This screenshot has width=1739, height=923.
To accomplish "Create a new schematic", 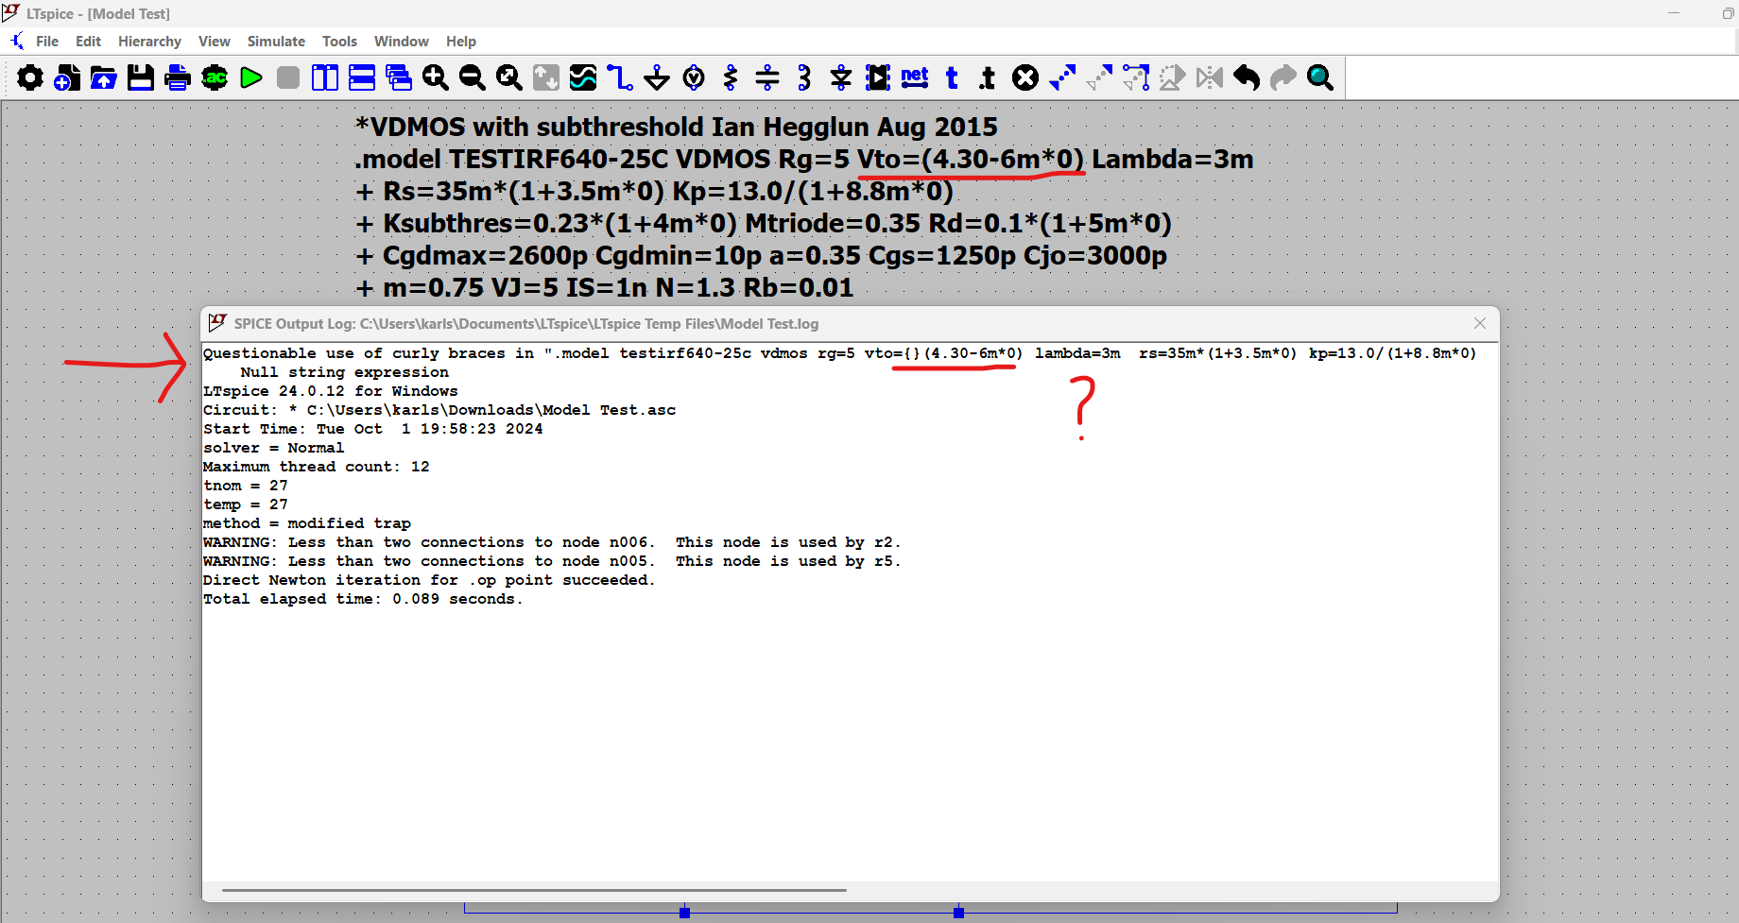I will [67, 77].
